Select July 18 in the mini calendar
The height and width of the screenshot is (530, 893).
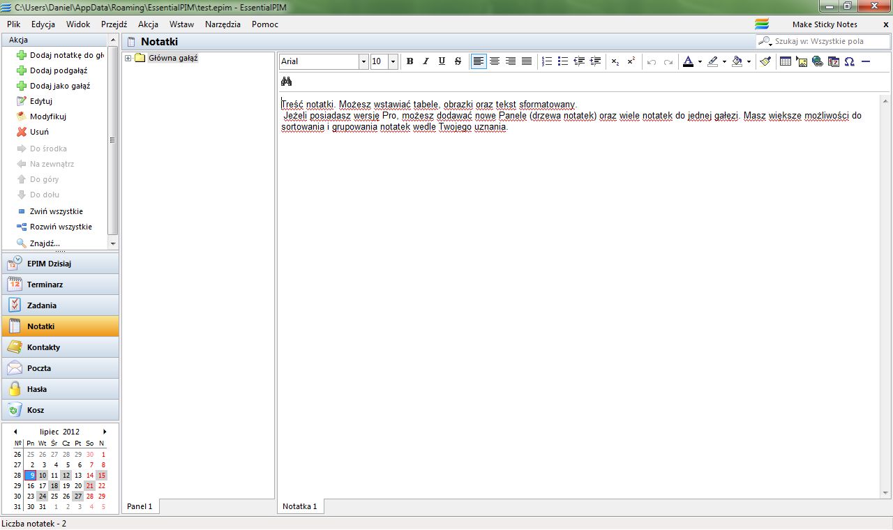click(x=54, y=486)
